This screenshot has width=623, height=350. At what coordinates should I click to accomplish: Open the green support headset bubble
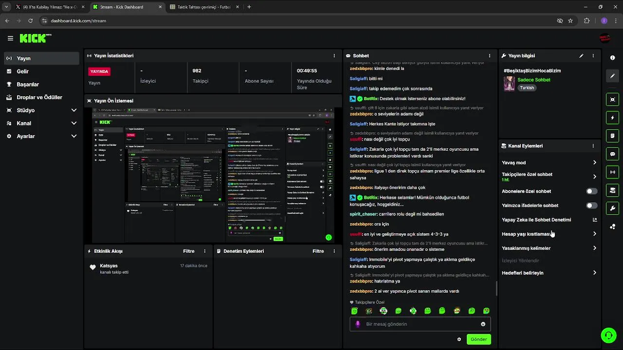click(x=608, y=335)
